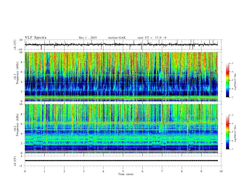The height and width of the screenshot is (192, 249).
Task: Click the ch.3 flat black signal band
Action: pyautogui.click(x=121, y=161)
